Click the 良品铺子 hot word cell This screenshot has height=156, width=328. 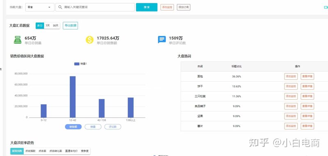tap(200, 106)
